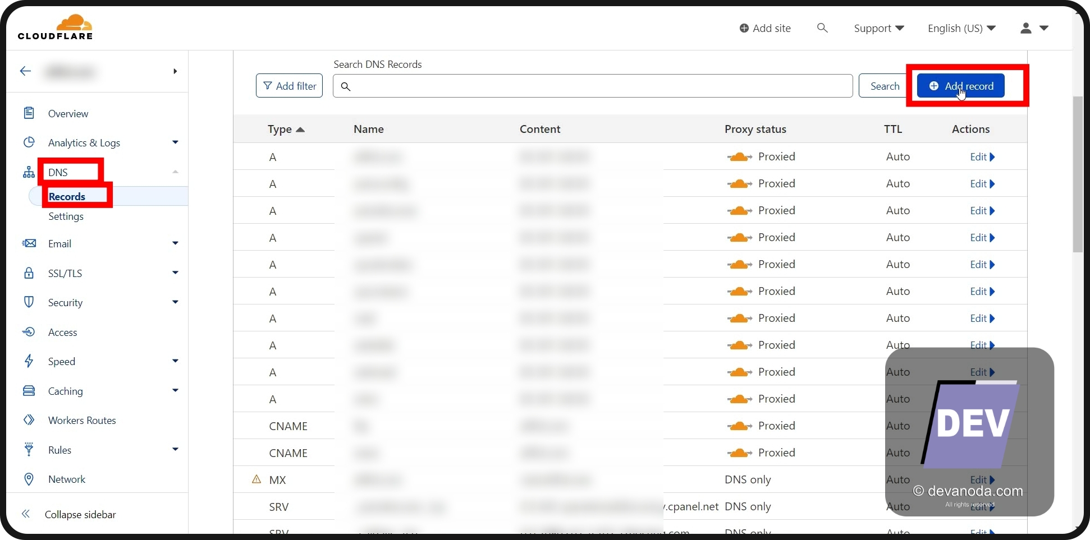
Task: Click the Proxy status column header
Action: tap(755, 129)
